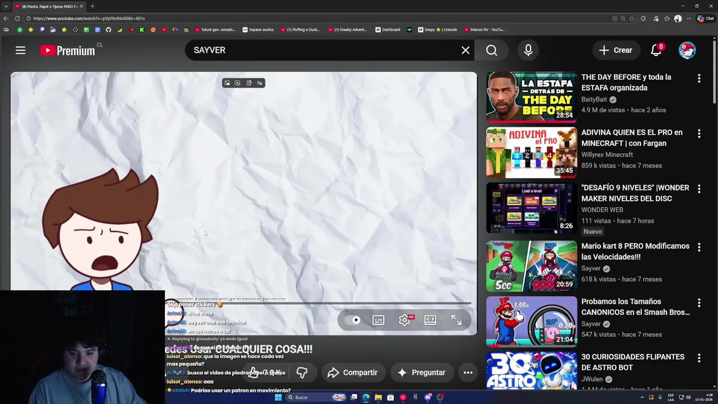This screenshot has width=718, height=404.
Task: Open a new browser tab
Action: click(x=92, y=6)
